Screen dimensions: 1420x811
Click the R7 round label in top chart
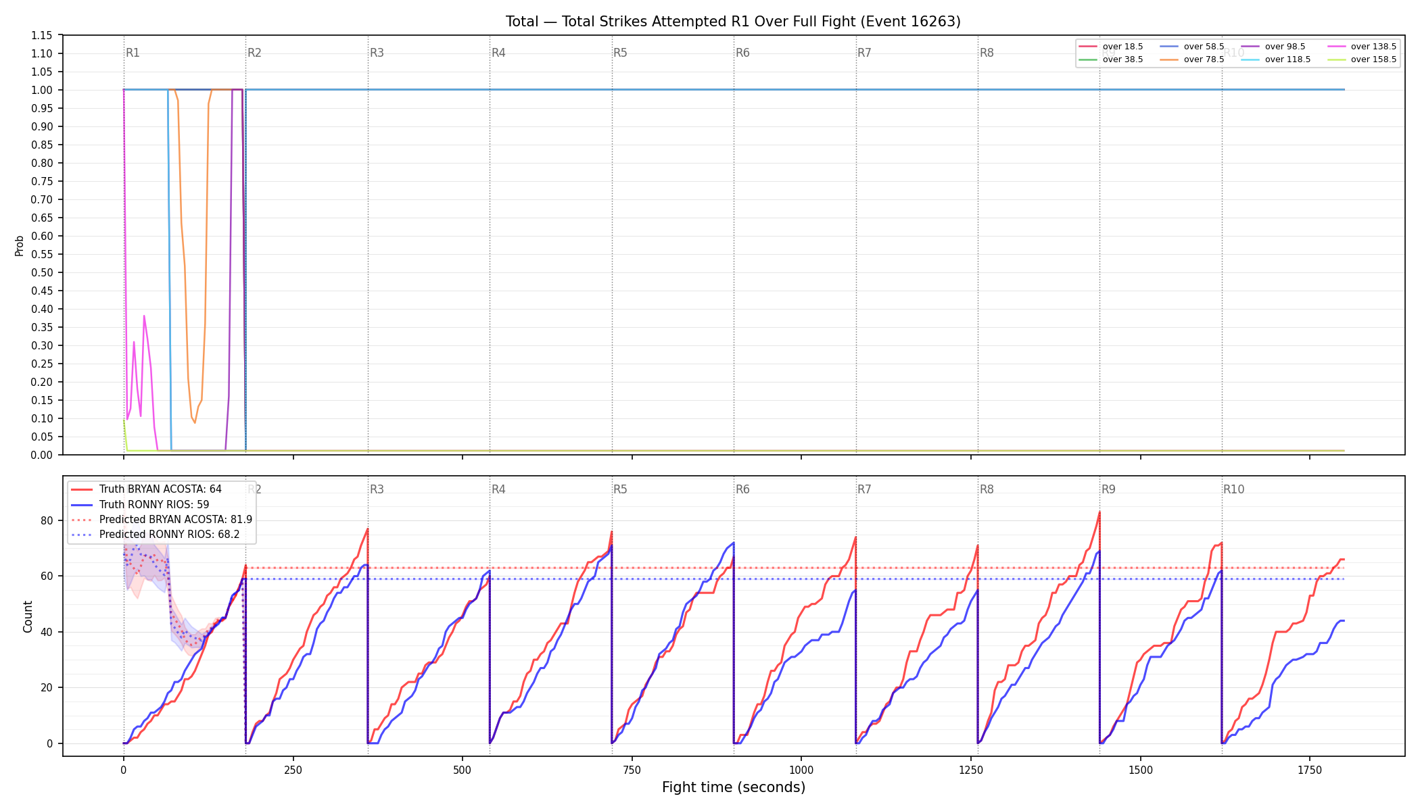(864, 53)
